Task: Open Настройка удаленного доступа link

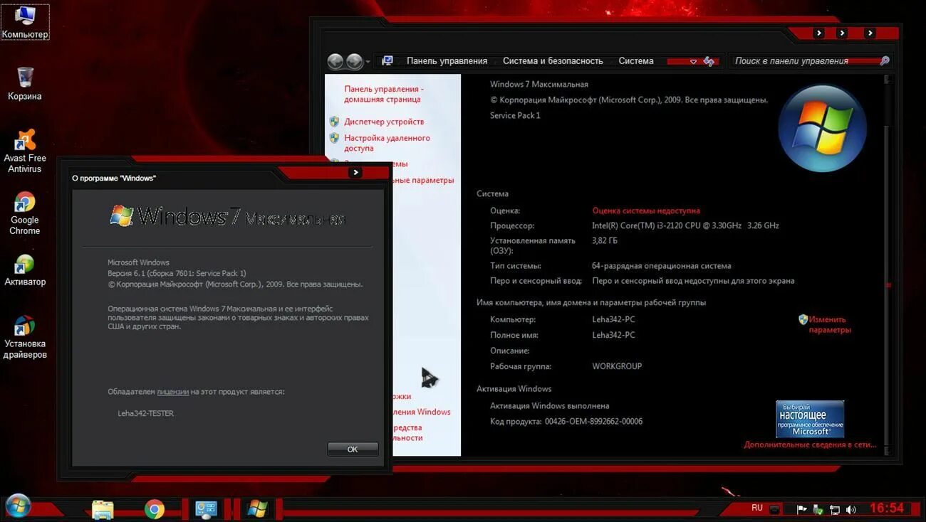Action: [387, 143]
